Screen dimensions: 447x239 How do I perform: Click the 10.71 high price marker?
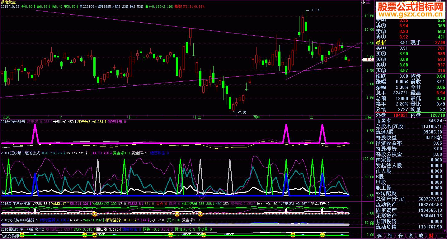tap(316, 10)
